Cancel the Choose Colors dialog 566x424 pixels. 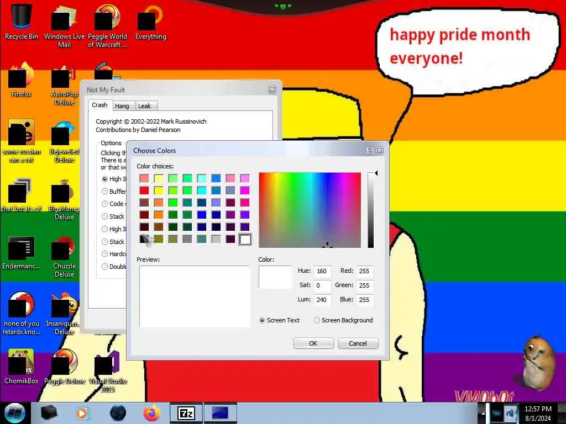[x=358, y=343]
